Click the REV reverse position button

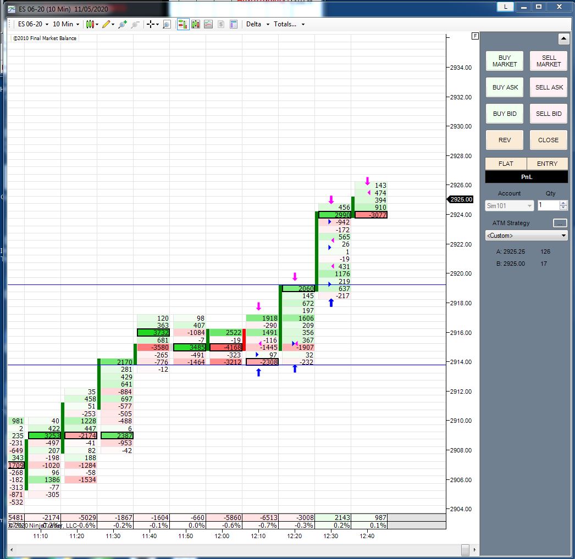point(505,140)
